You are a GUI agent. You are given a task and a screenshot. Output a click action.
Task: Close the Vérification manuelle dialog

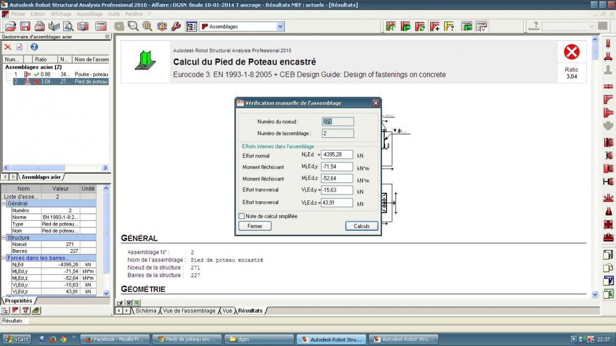click(x=376, y=103)
